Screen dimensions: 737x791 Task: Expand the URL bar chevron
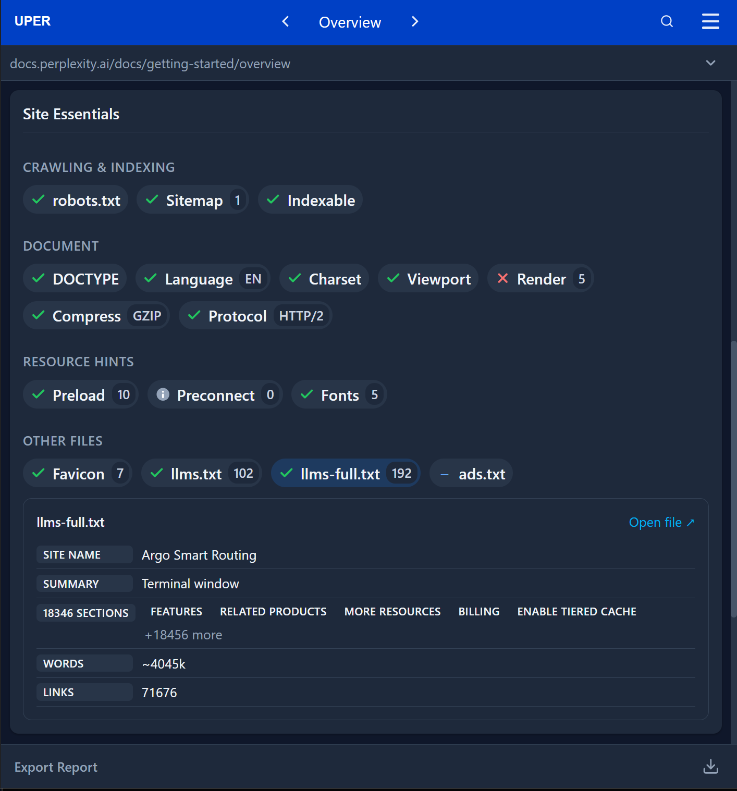point(710,63)
